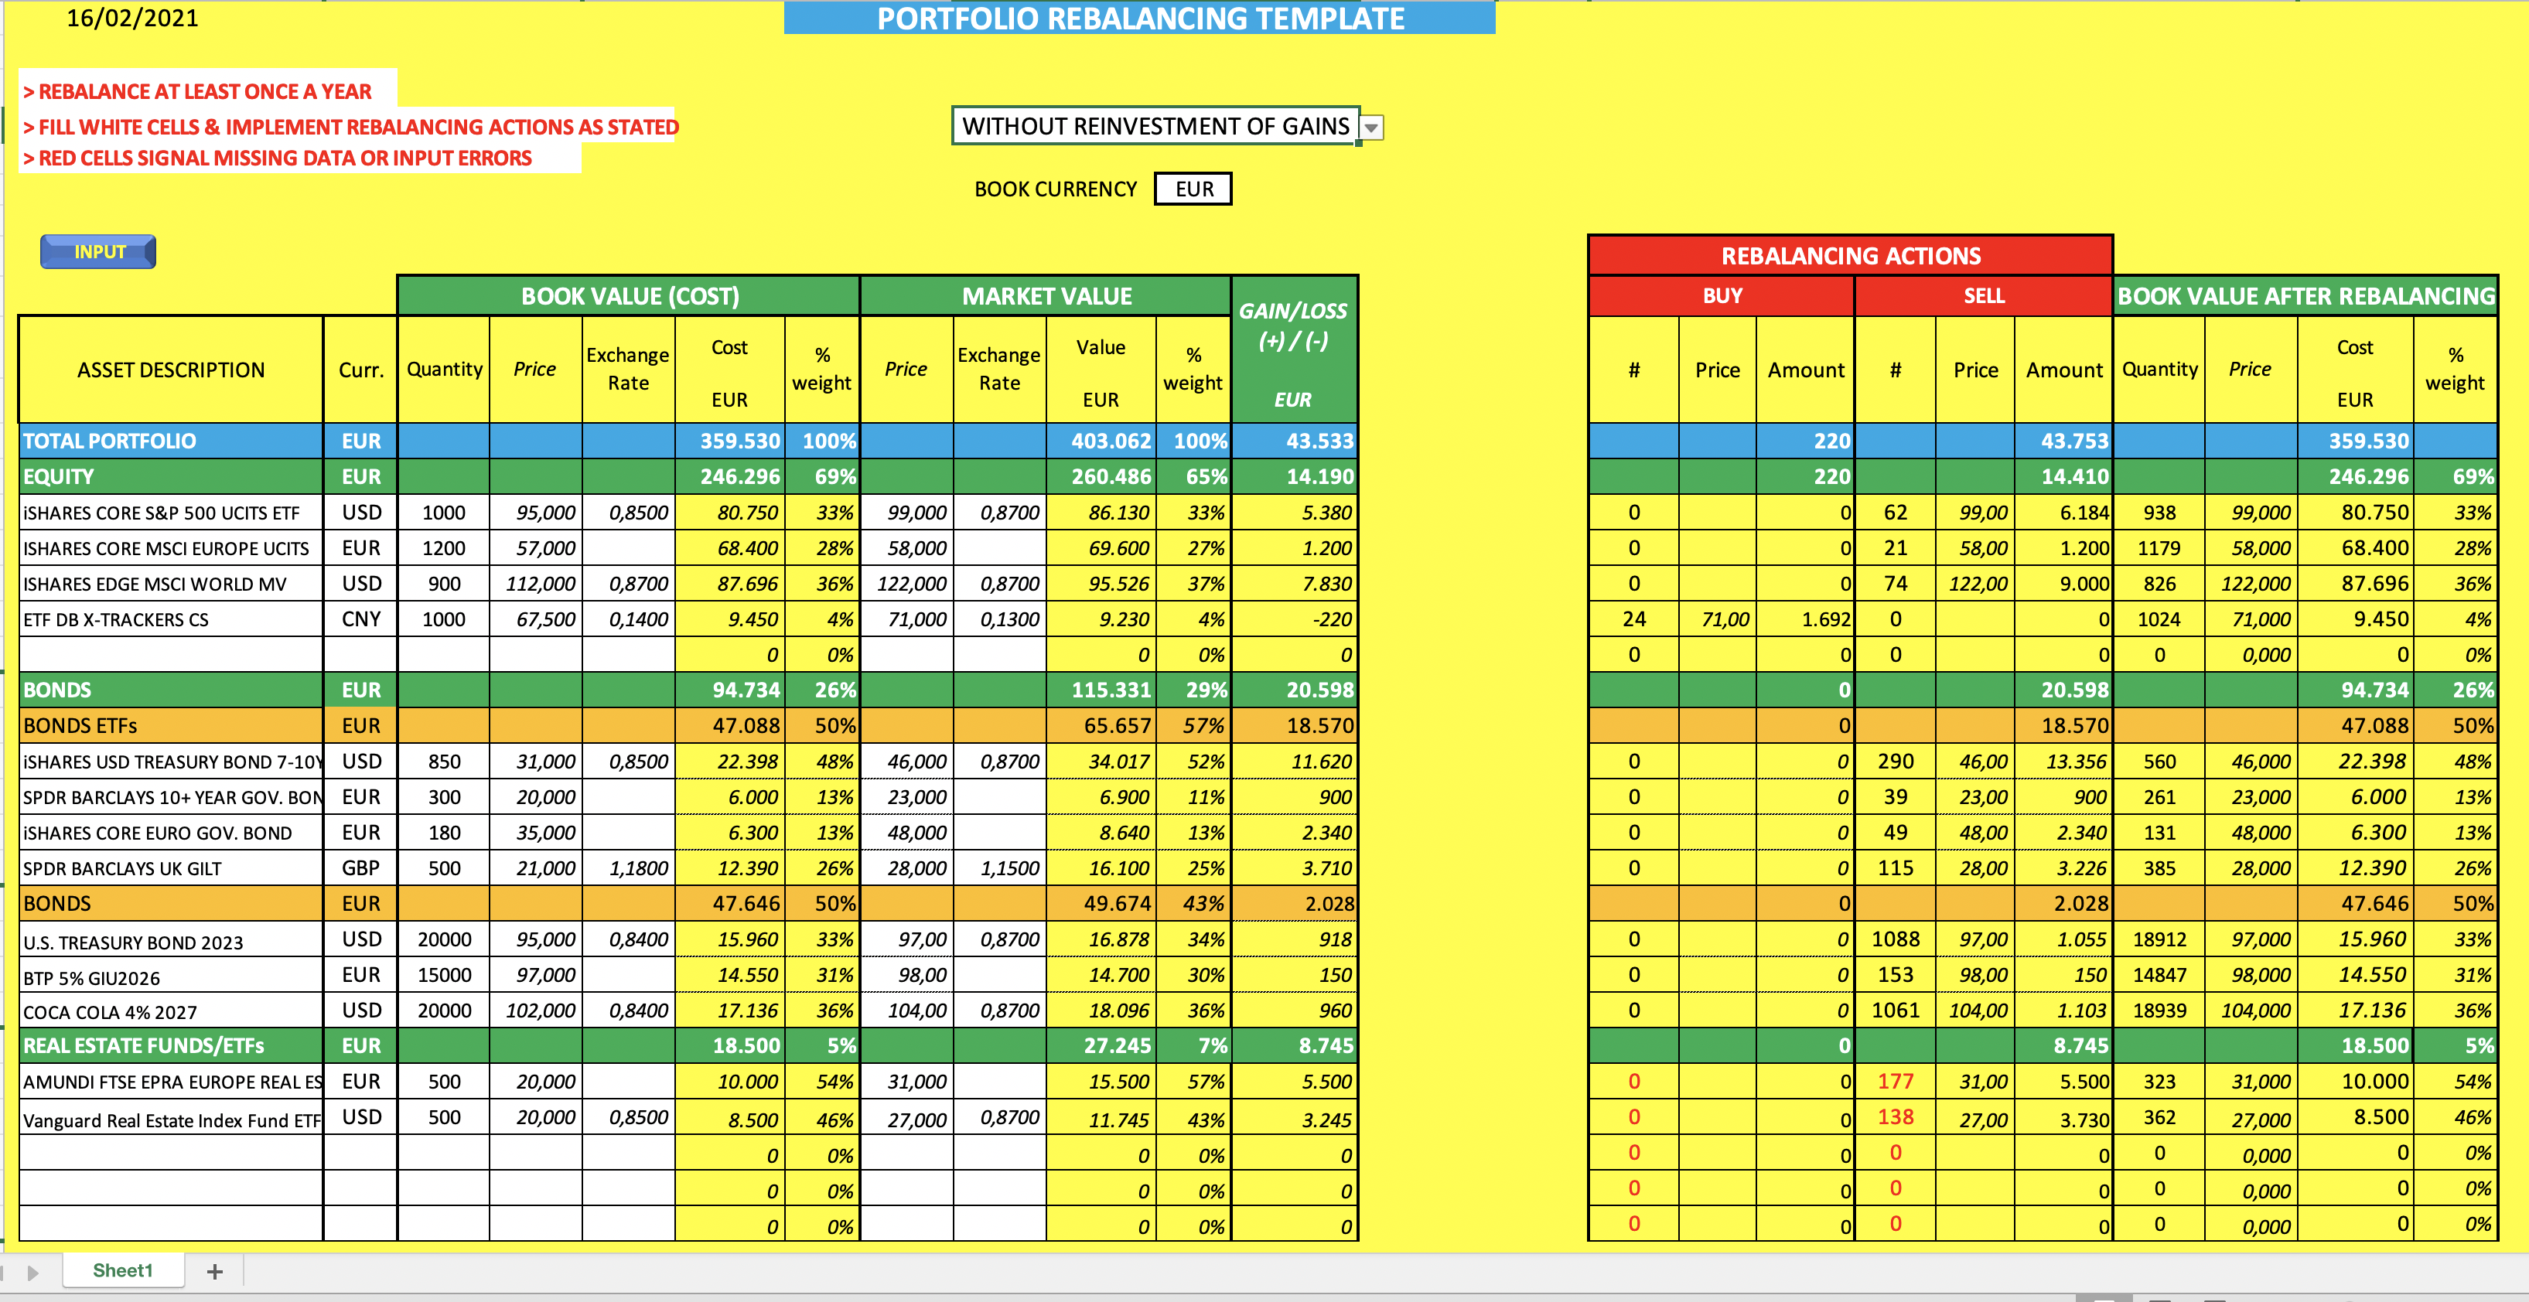Screen dimensions: 2529x1302
Task: Select the red sell quantity 138
Action: click(x=1896, y=1117)
